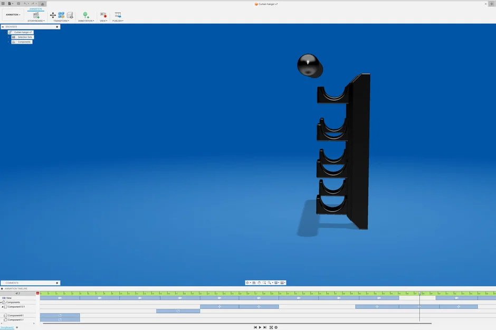Activate the Pan hand tool
The image size is (496, 330).
[259, 283]
